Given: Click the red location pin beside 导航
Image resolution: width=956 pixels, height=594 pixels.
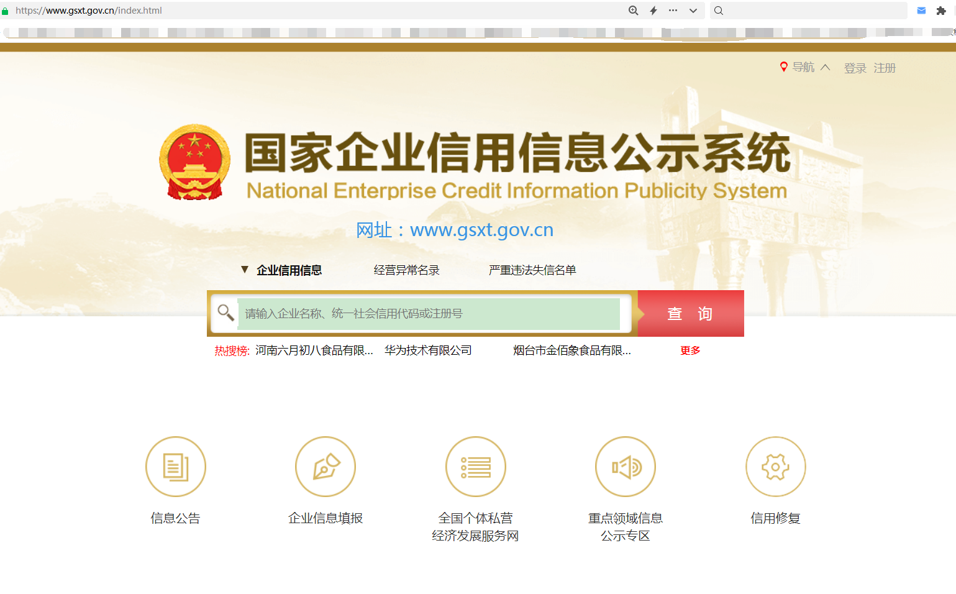Looking at the screenshot, I should [784, 66].
